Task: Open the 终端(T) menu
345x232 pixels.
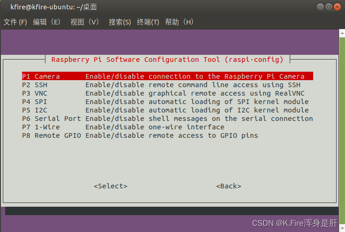Action: click(x=148, y=22)
